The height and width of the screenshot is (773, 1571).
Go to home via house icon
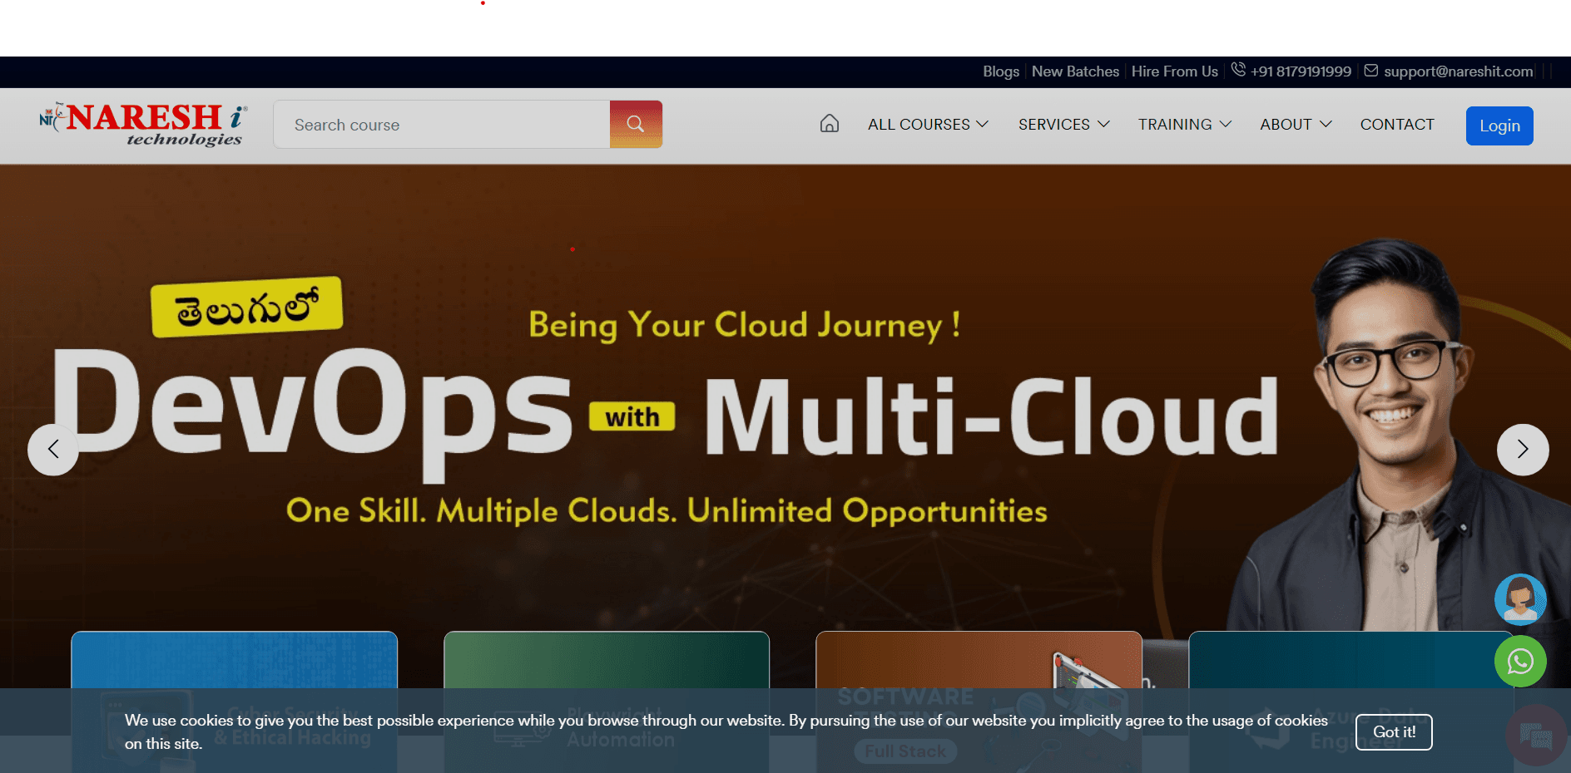[829, 124]
